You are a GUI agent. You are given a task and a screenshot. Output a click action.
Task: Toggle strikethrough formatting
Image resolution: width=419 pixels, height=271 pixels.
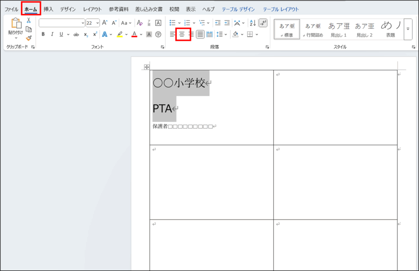(x=76, y=34)
